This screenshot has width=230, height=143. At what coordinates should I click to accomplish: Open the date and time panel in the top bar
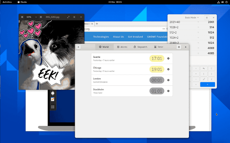(x=115, y=2)
